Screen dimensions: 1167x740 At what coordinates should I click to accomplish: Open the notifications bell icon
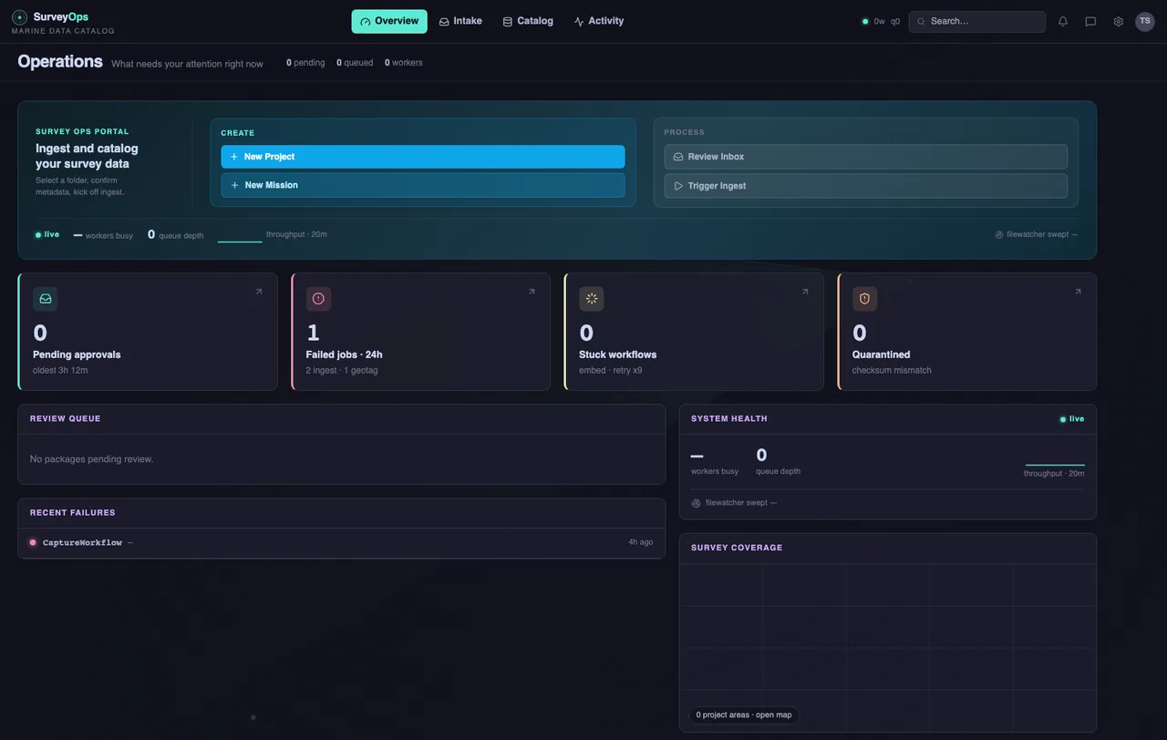tap(1063, 22)
